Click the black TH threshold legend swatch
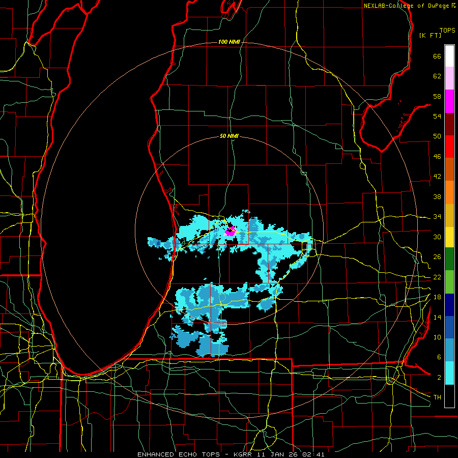Image resolution: width=458 pixels, height=458 pixels. click(x=449, y=396)
